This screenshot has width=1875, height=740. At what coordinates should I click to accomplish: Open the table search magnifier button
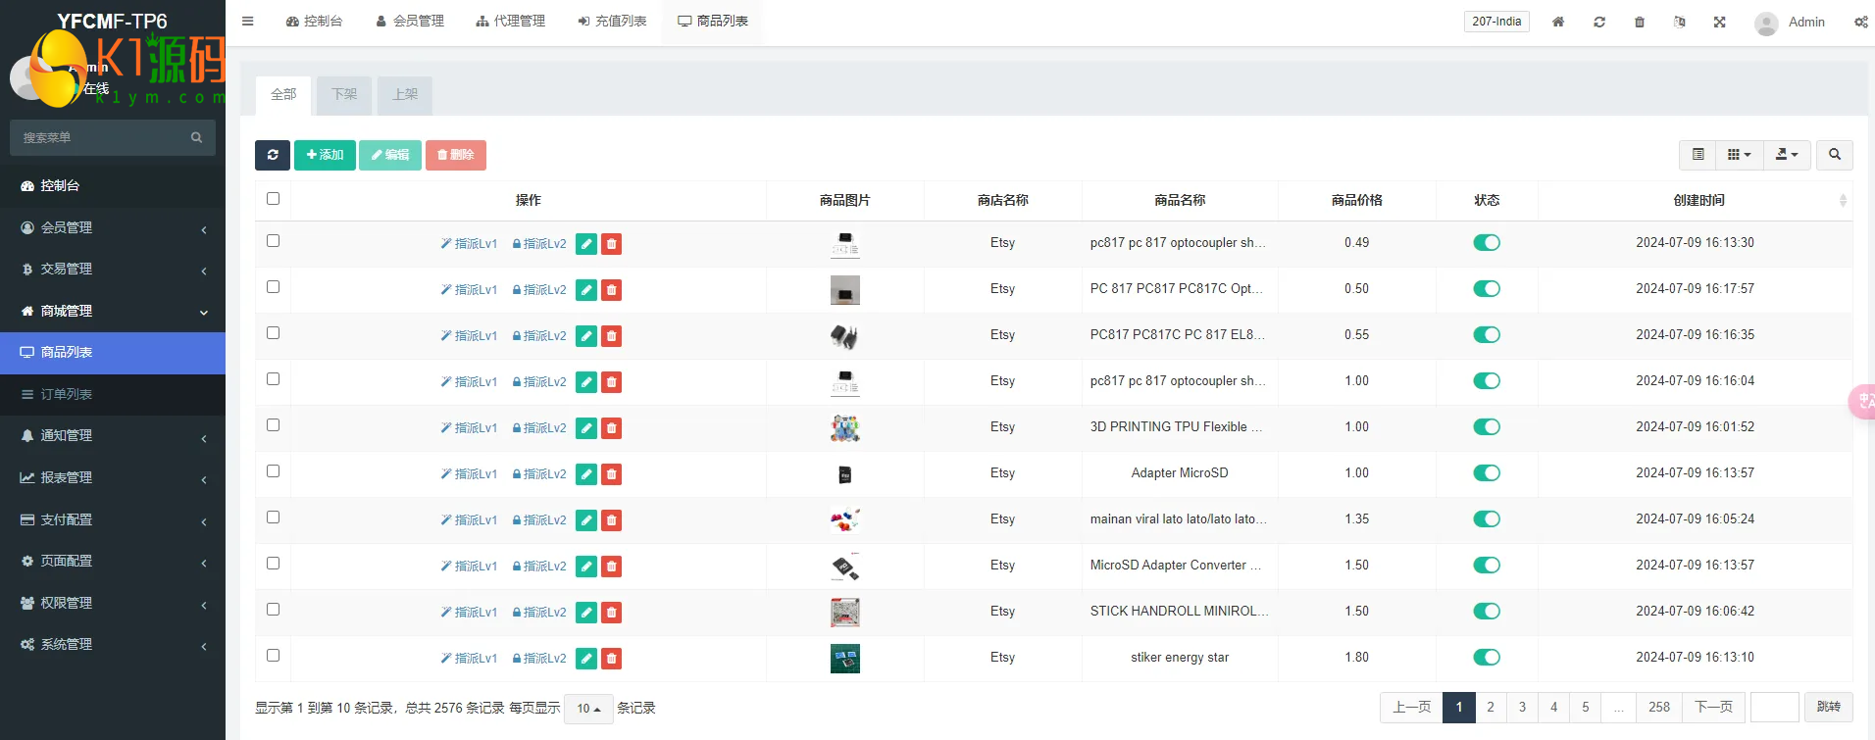1834,155
